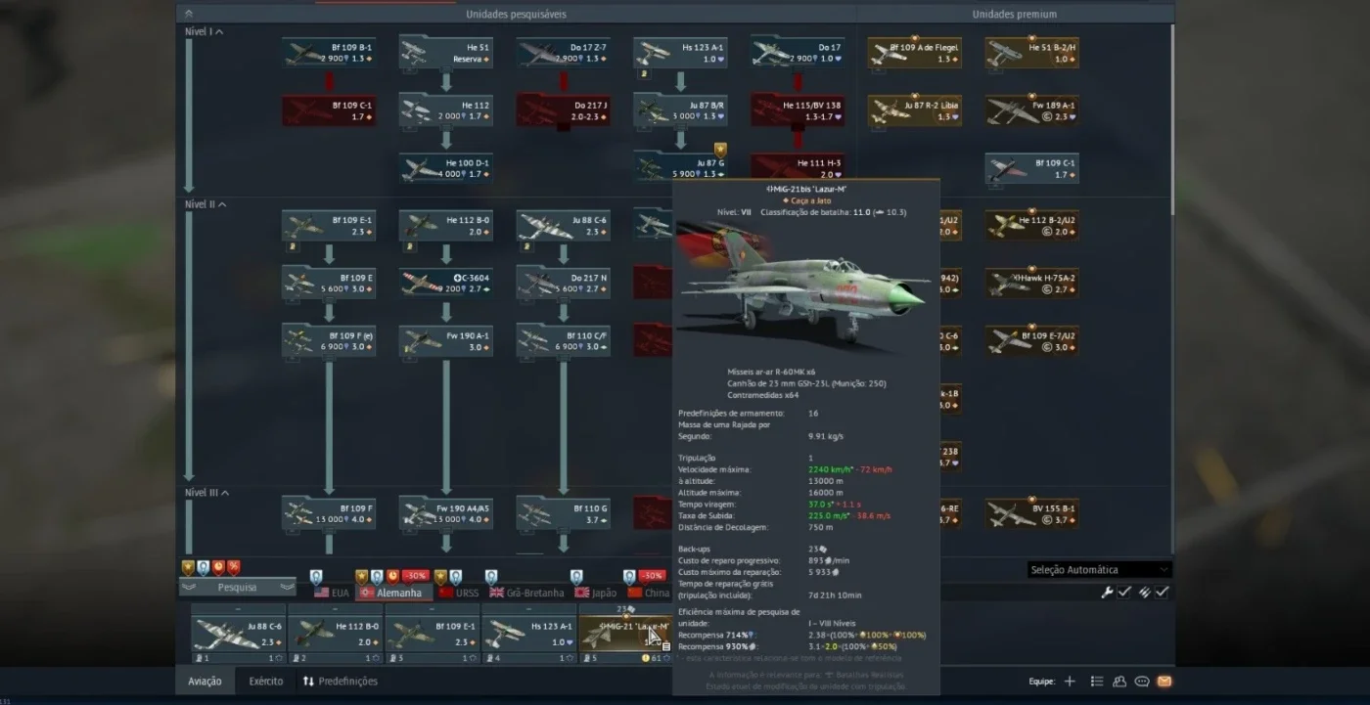This screenshot has width=1370, height=705.
Task: Select He 51 Reserva aircraft card
Action: point(445,53)
